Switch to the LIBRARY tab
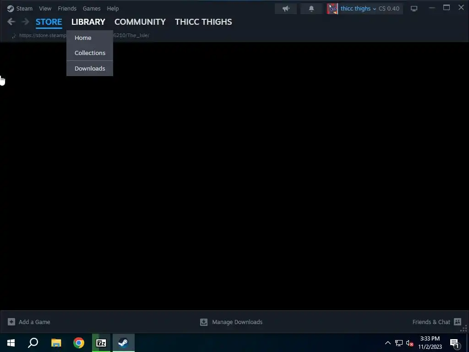Image resolution: width=469 pixels, height=352 pixels. pyautogui.click(x=88, y=22)
